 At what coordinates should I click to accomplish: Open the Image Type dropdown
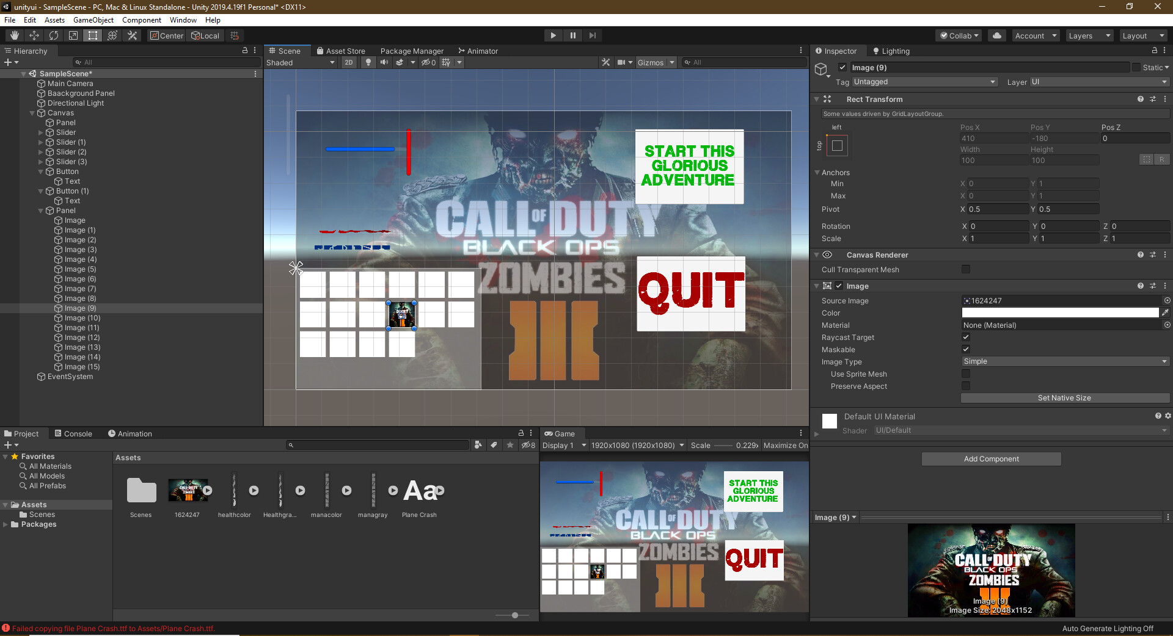(x=1064, y=361)
